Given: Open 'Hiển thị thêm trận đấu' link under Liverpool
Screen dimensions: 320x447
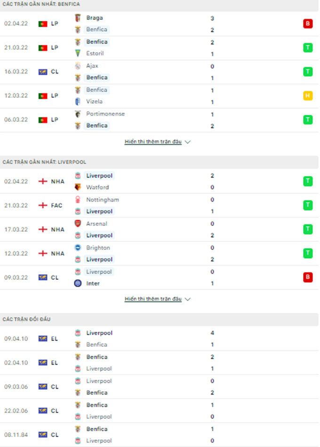Looking at the screenshot, I should (153, 299).
